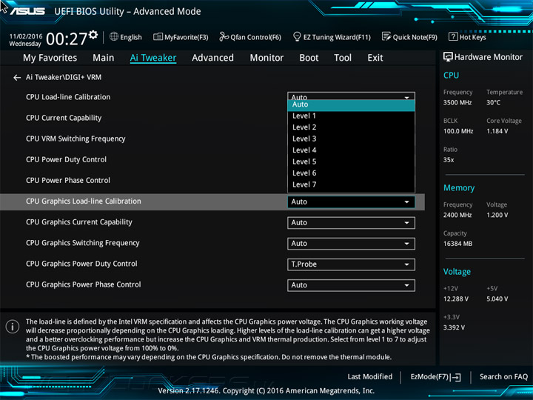The image size is (533, 400).
Task: Select CPU Power Phase Control setting
Action: click(68, 180)
